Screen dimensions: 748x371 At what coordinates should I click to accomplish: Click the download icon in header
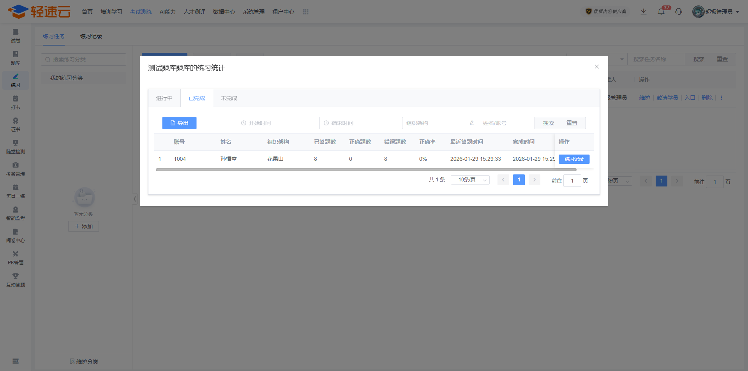tap(644, 12)
